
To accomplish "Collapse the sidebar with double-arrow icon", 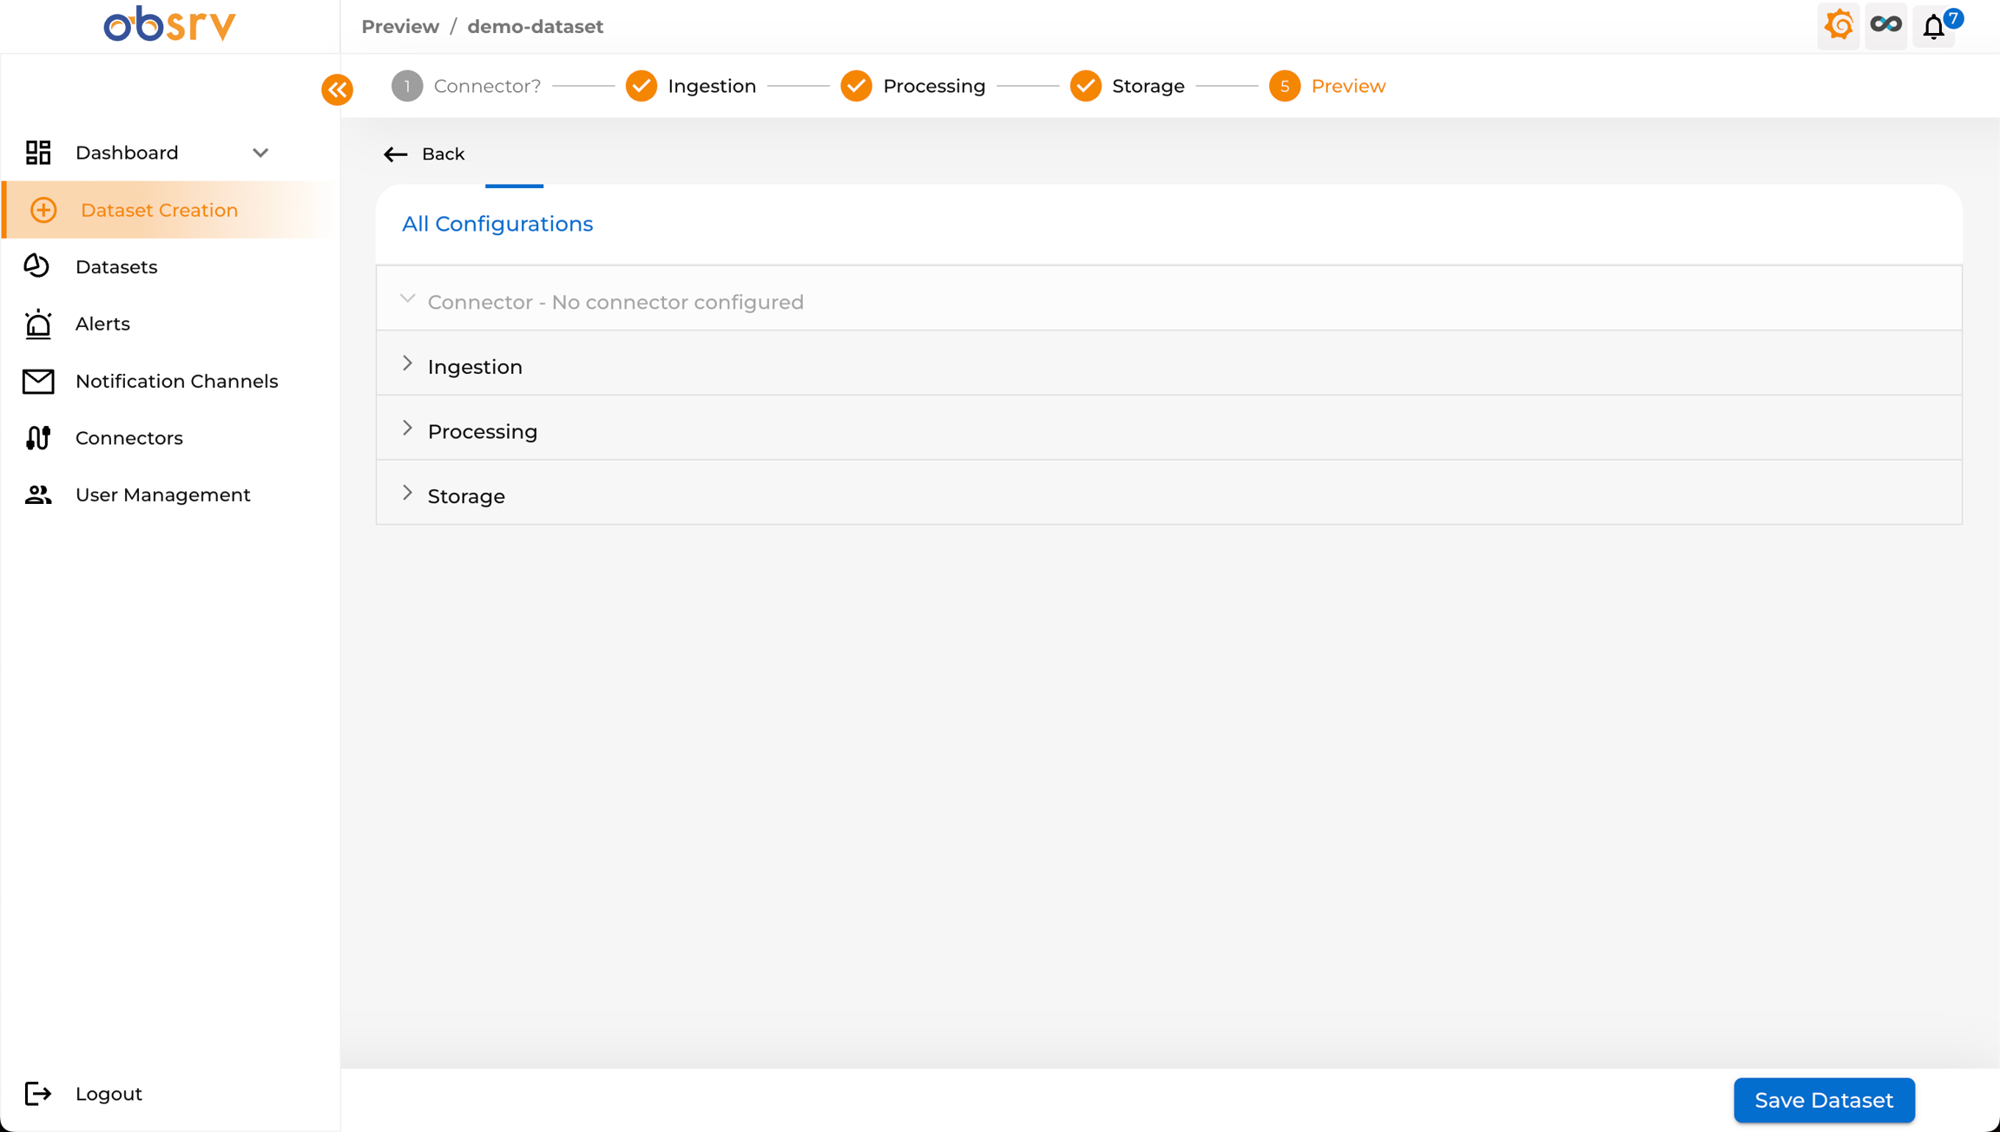I will [337, 89].
